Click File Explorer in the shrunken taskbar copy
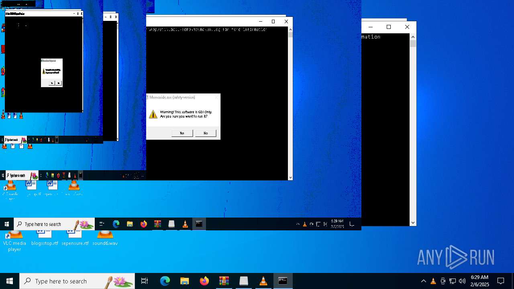Viewport: 514px width, 289px height. [x=130, y=224]
